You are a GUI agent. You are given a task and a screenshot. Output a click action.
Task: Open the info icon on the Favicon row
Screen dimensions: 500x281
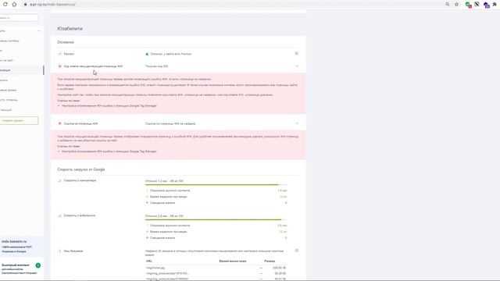(297, 54)
